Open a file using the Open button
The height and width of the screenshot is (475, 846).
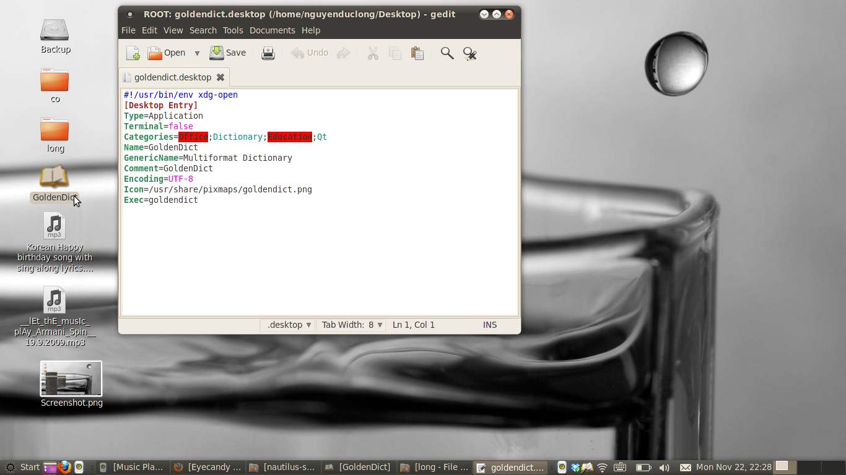(167, 53)
